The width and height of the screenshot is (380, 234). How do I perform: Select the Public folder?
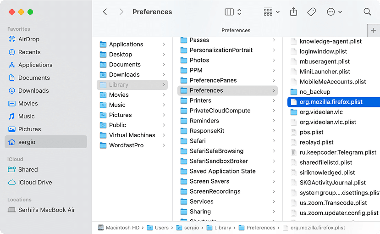pos(132,125)
